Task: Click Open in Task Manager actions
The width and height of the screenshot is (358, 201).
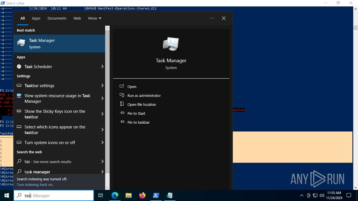Action: click(x=132, y=87)
